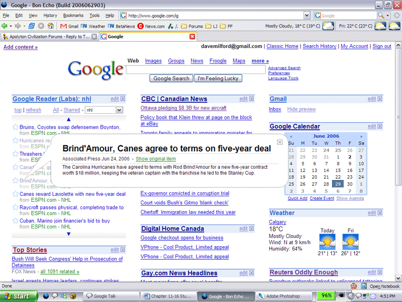Click the Home icon in navigation toolbar
Screen dimensions: 402x302
[x=50, y=26]
